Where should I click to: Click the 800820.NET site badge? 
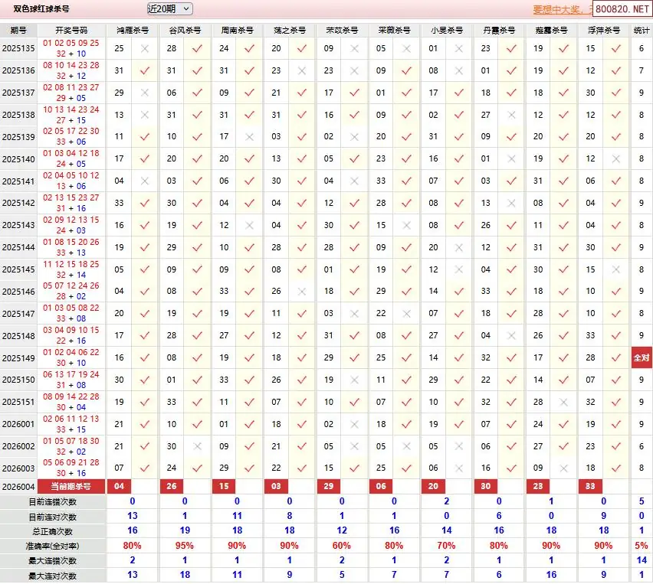(x=622, y=11)
